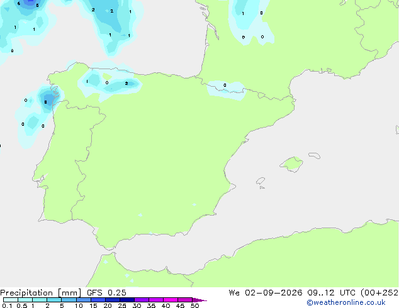Click the 'GFS 0.25' model label
This screenshot has width=399, height=308.
tap(106, 293)
